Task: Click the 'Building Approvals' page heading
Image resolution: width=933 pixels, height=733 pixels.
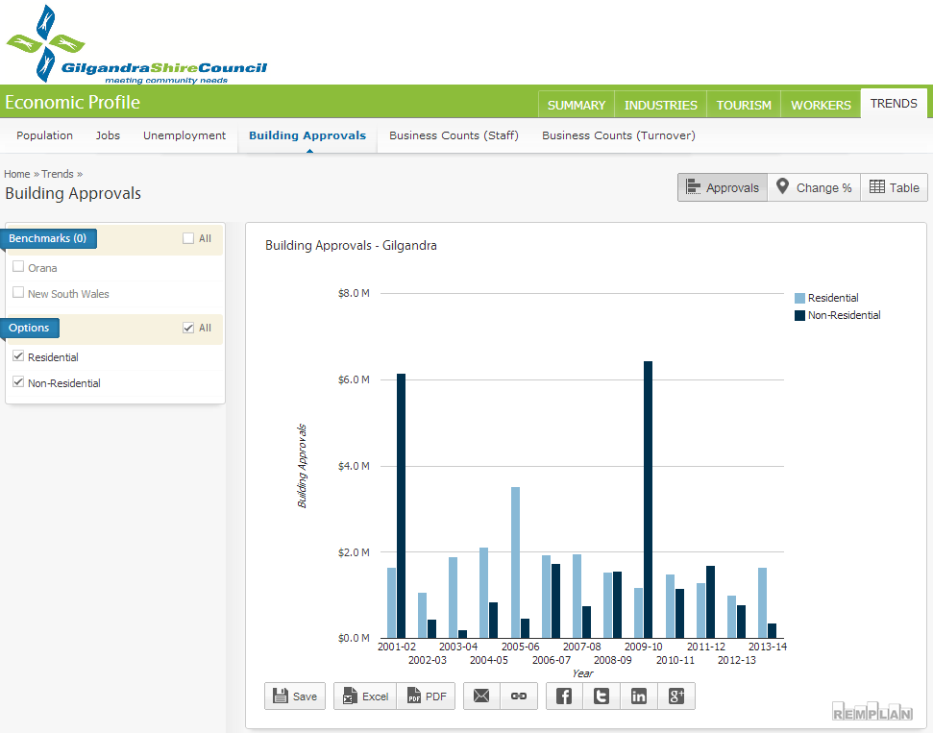Action: pos(73,193)
